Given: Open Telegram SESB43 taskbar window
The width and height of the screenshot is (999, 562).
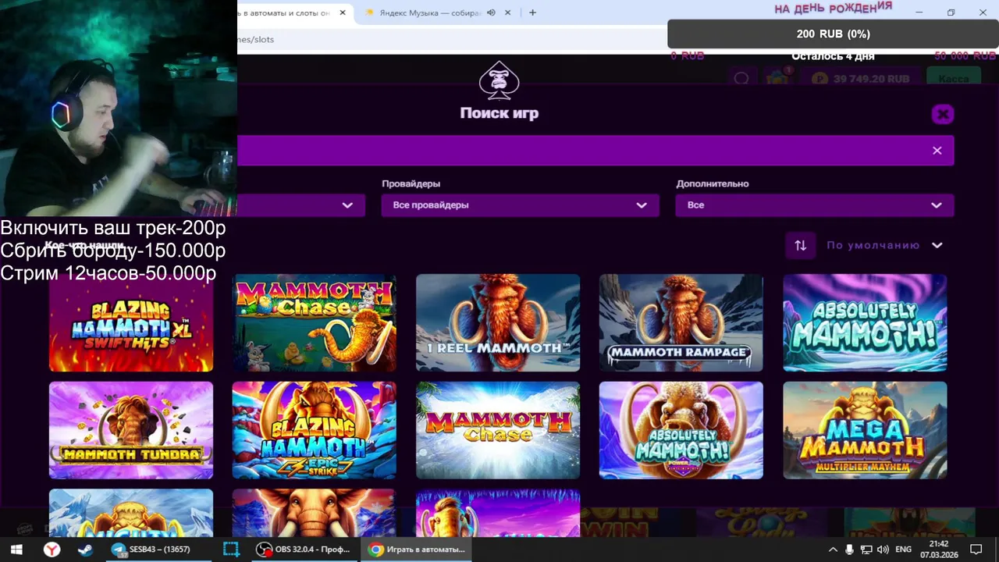Looking at the screenshot, I should tap(158, 550).
